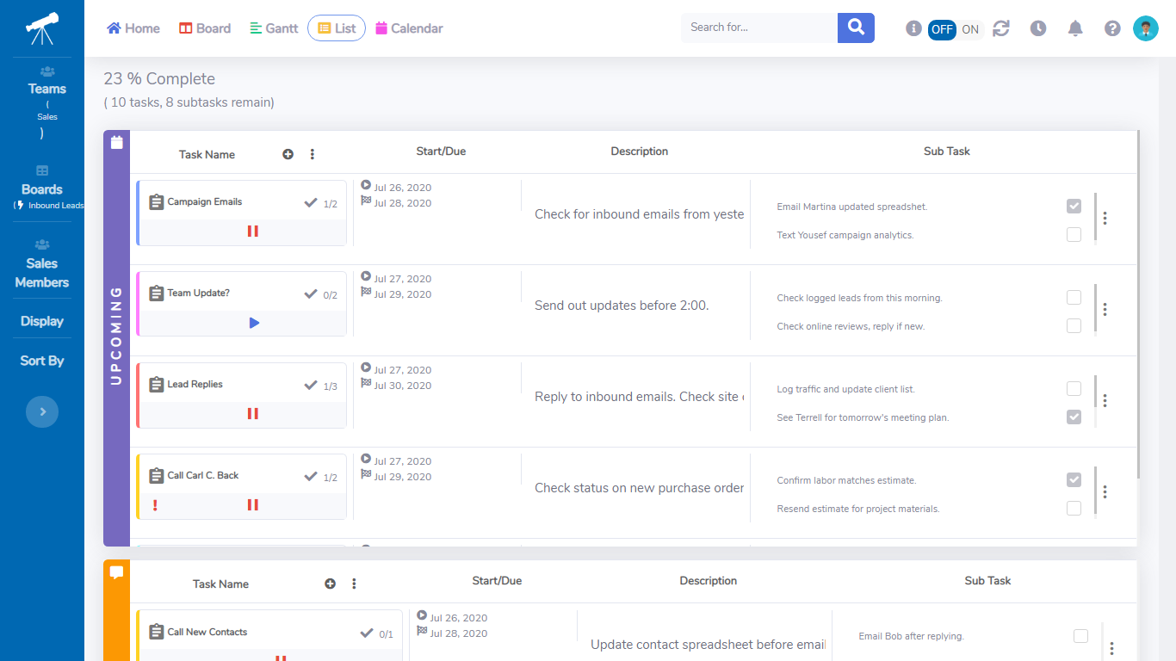Switch to Gantt view
Viewport: 1176px width, 661px height.
[274, 28]
